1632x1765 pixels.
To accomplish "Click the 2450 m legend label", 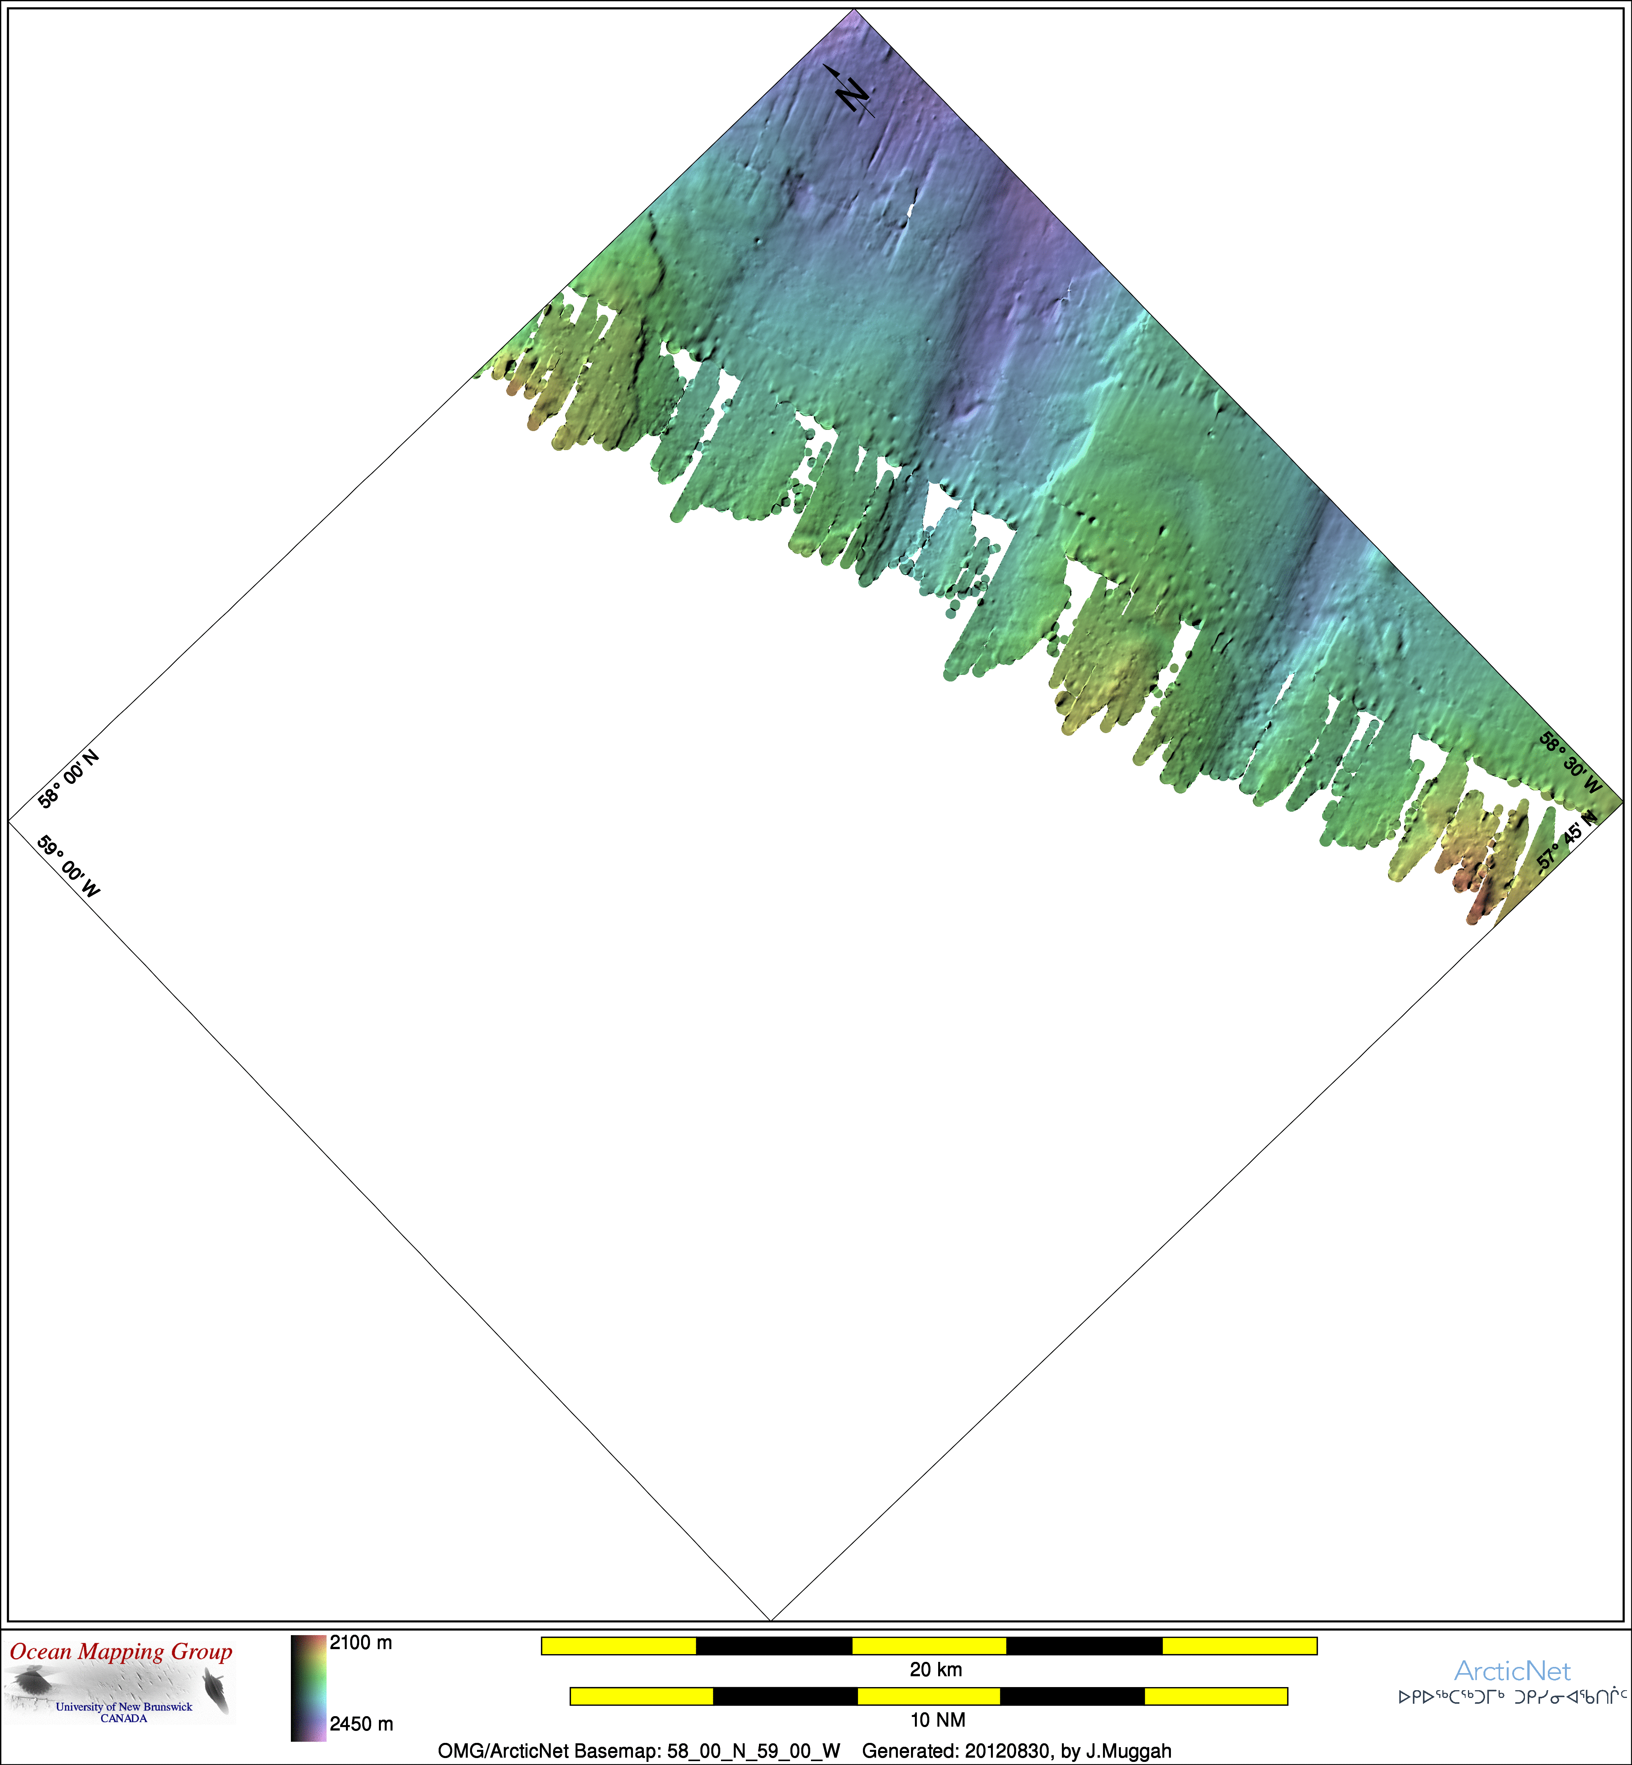I will [361, 1724].
